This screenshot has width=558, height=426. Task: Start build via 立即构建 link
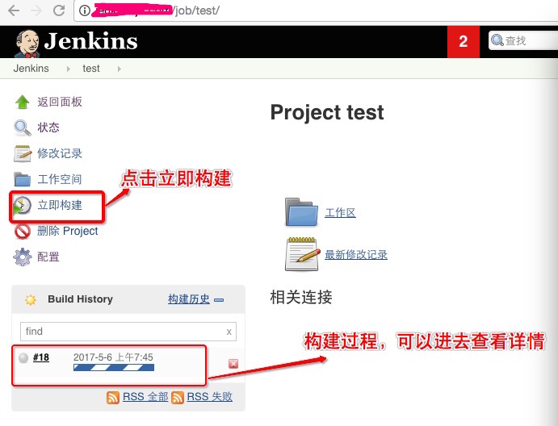point(60,205)
